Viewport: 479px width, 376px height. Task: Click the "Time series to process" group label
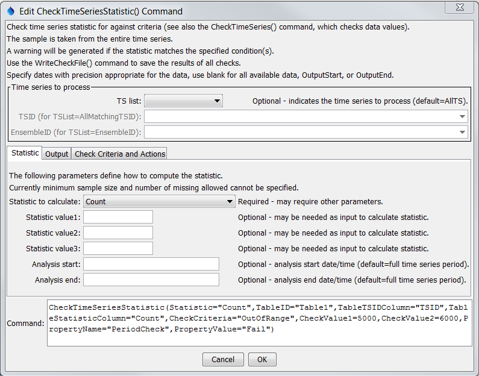[51, 87]
